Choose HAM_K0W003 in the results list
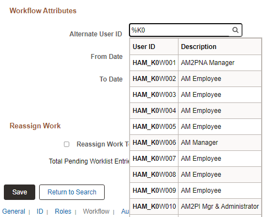 tap(196, 95)
